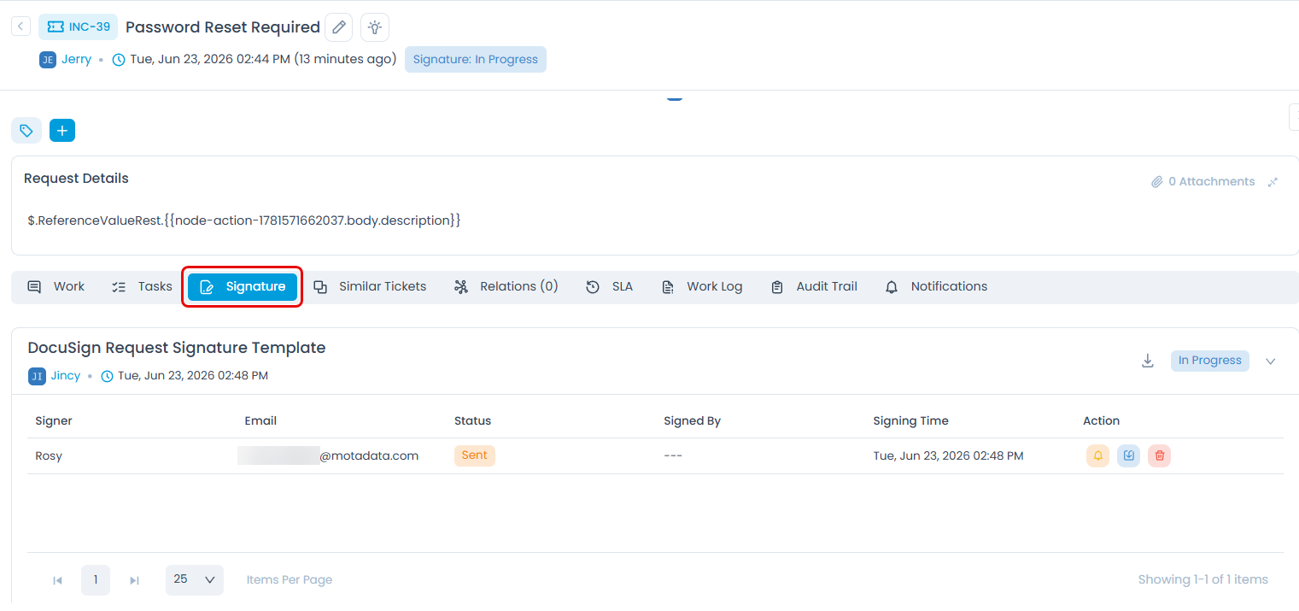Click the JE requester avatar
1299x611 pixels.
point(48,60)
